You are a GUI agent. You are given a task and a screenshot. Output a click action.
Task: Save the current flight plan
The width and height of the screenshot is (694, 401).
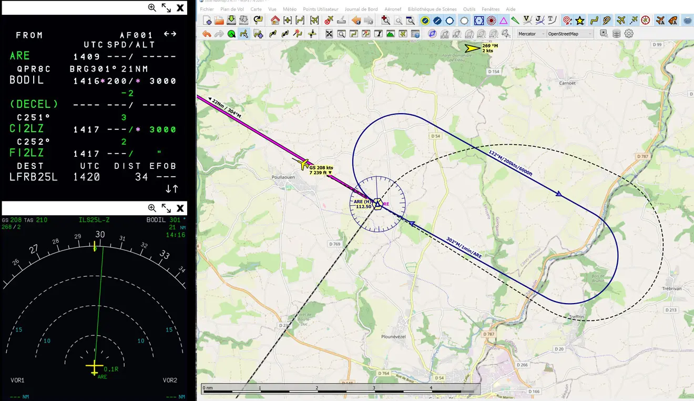pos(232,20)
